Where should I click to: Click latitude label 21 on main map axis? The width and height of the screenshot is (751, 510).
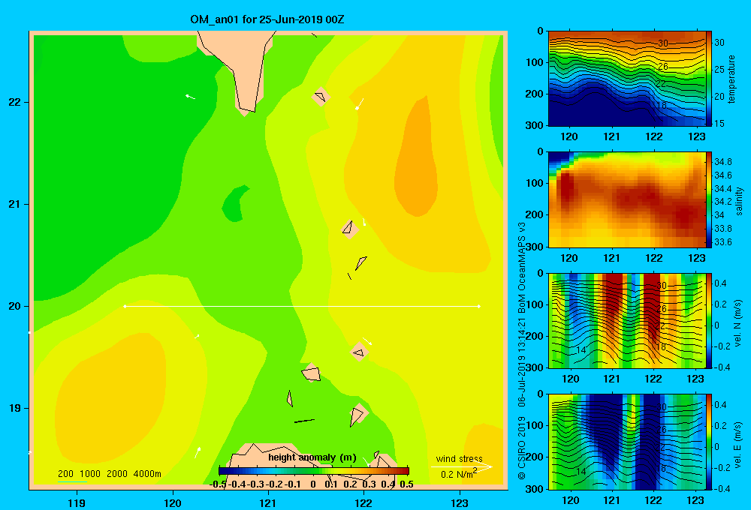pyautogui.click(x=15, y=204)
